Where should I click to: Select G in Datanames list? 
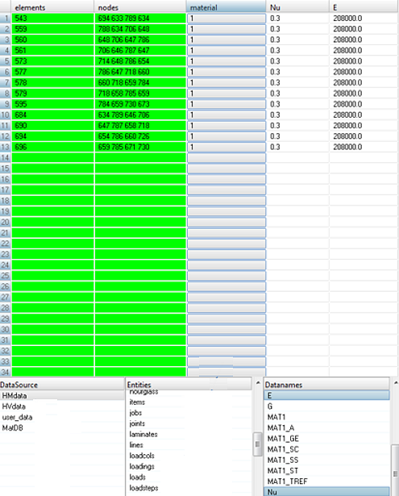270,406
